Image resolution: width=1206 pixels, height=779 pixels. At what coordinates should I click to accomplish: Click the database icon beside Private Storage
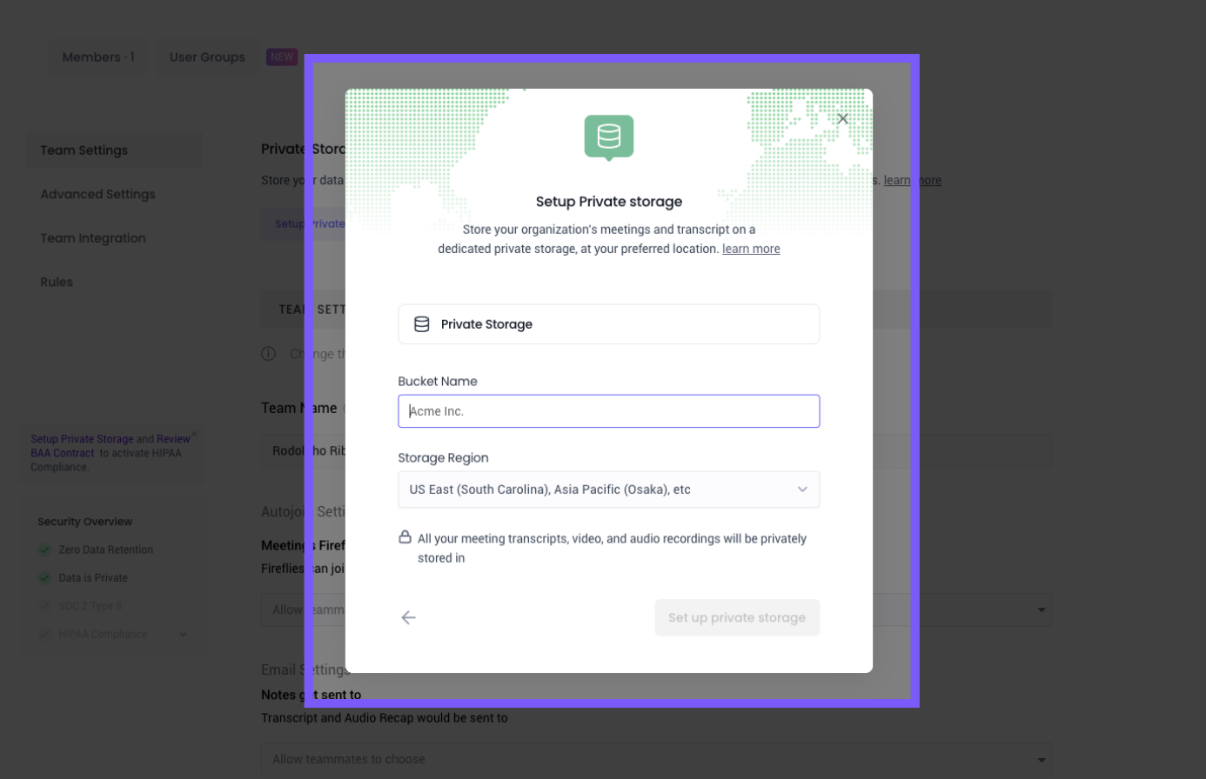coord(422,324)
